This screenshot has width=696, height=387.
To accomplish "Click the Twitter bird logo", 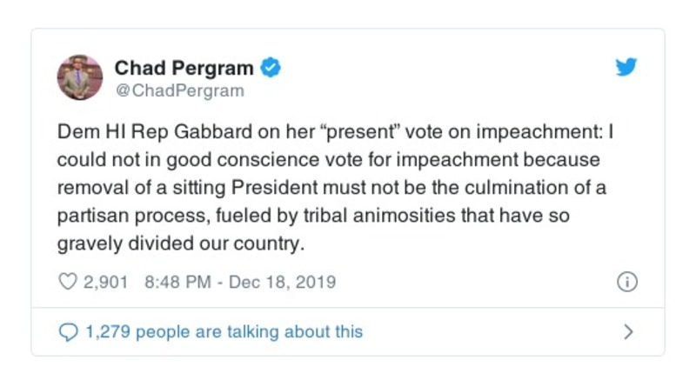I will 626,68.
